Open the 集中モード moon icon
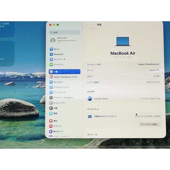 (x=51, y=131)
